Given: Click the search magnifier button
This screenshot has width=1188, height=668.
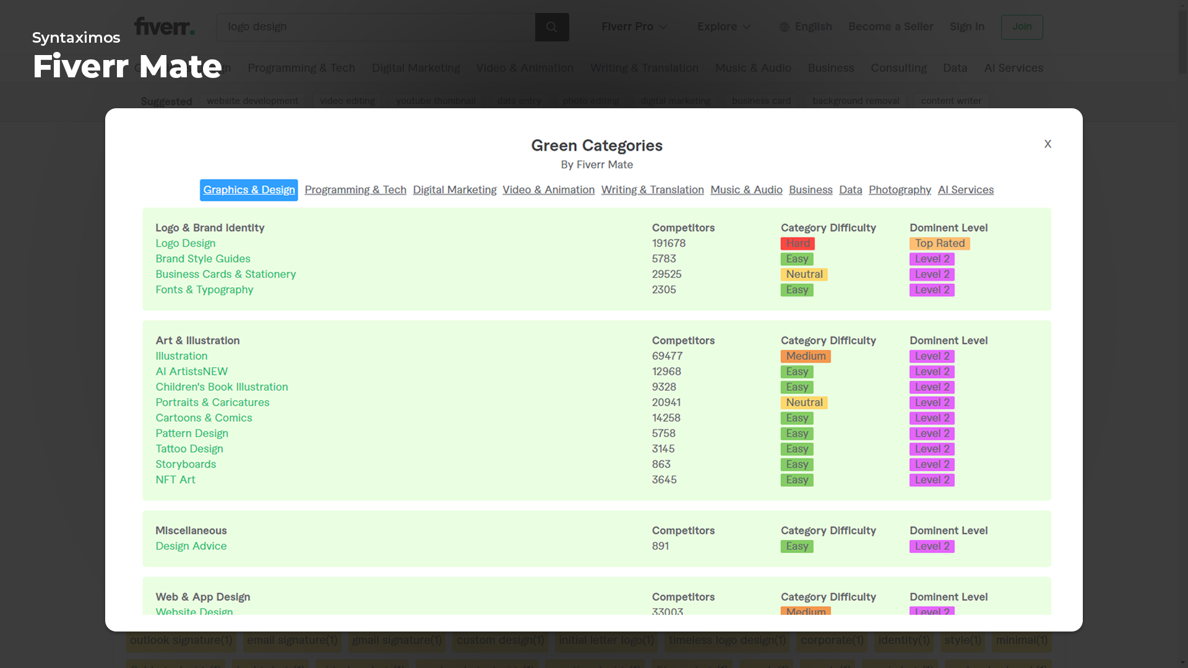Looking at the screenshot, I should tap(551, 27).
